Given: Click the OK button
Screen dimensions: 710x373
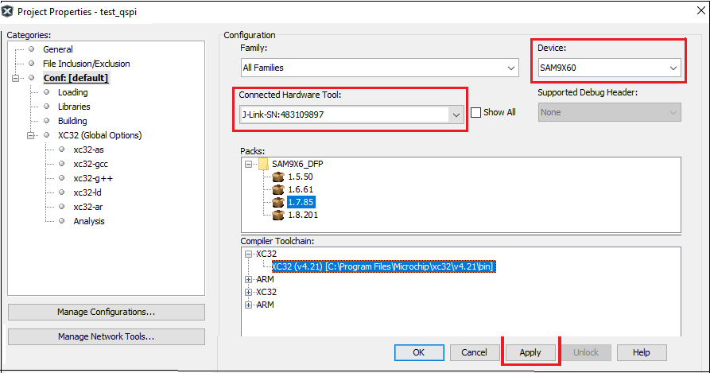Looking at the screenshot, I should pyautogui.click(x=419, y=352).
